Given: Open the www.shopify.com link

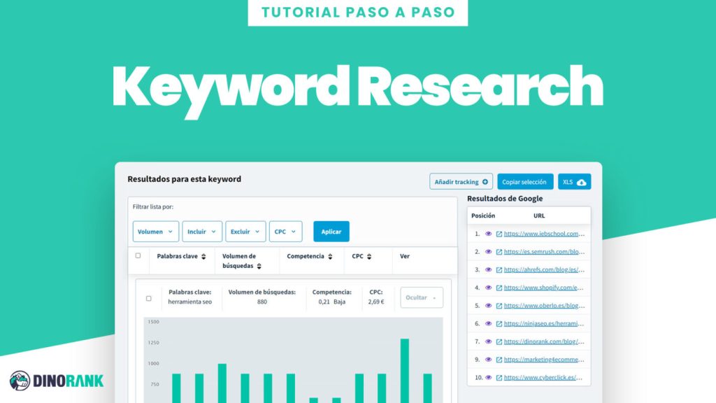Looking at the screenshot, I should [543, 288].
